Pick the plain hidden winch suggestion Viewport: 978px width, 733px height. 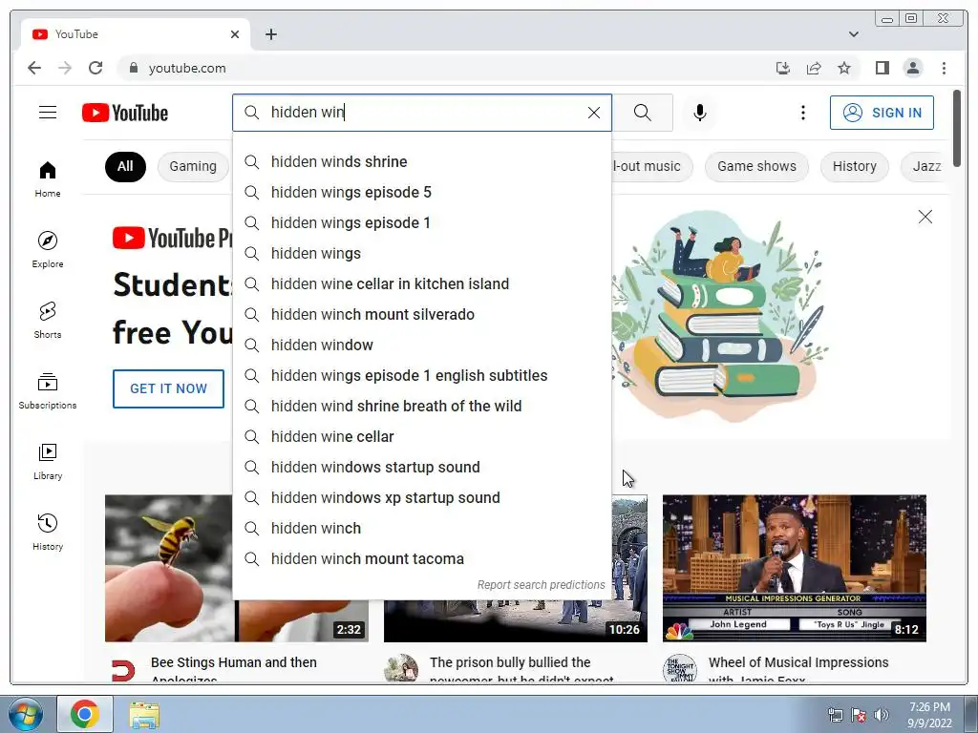tap(422, 528)
